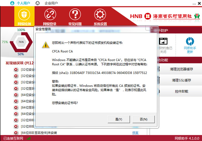Click [64位非IE 签名控件]未安装 row text

pyautogui.click(x=39, y=133)
